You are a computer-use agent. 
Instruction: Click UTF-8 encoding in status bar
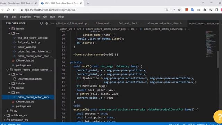(191, 124)
